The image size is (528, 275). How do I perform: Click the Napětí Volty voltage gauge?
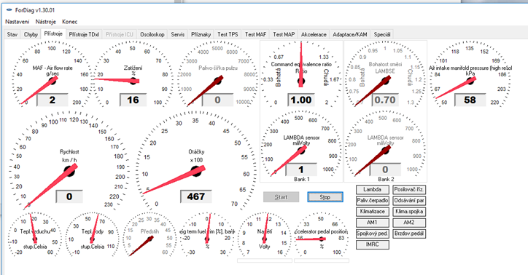click(x=264, y=234)
